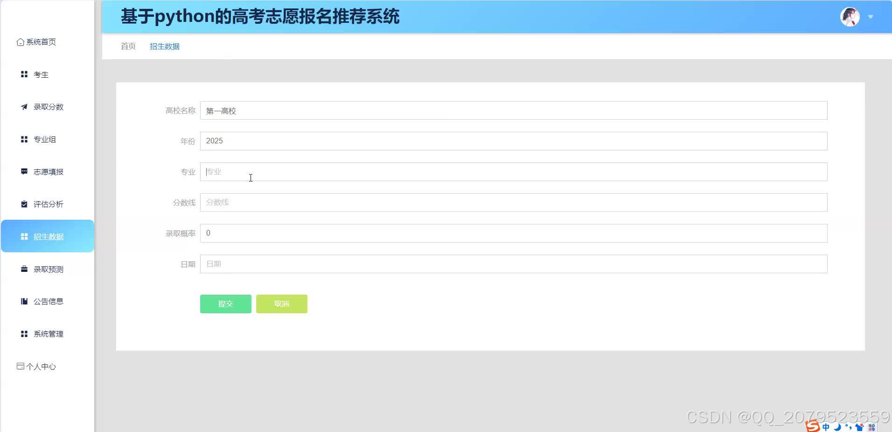Select the 志愿填报 menu item
892x432 pixels.
pos(48,171)
